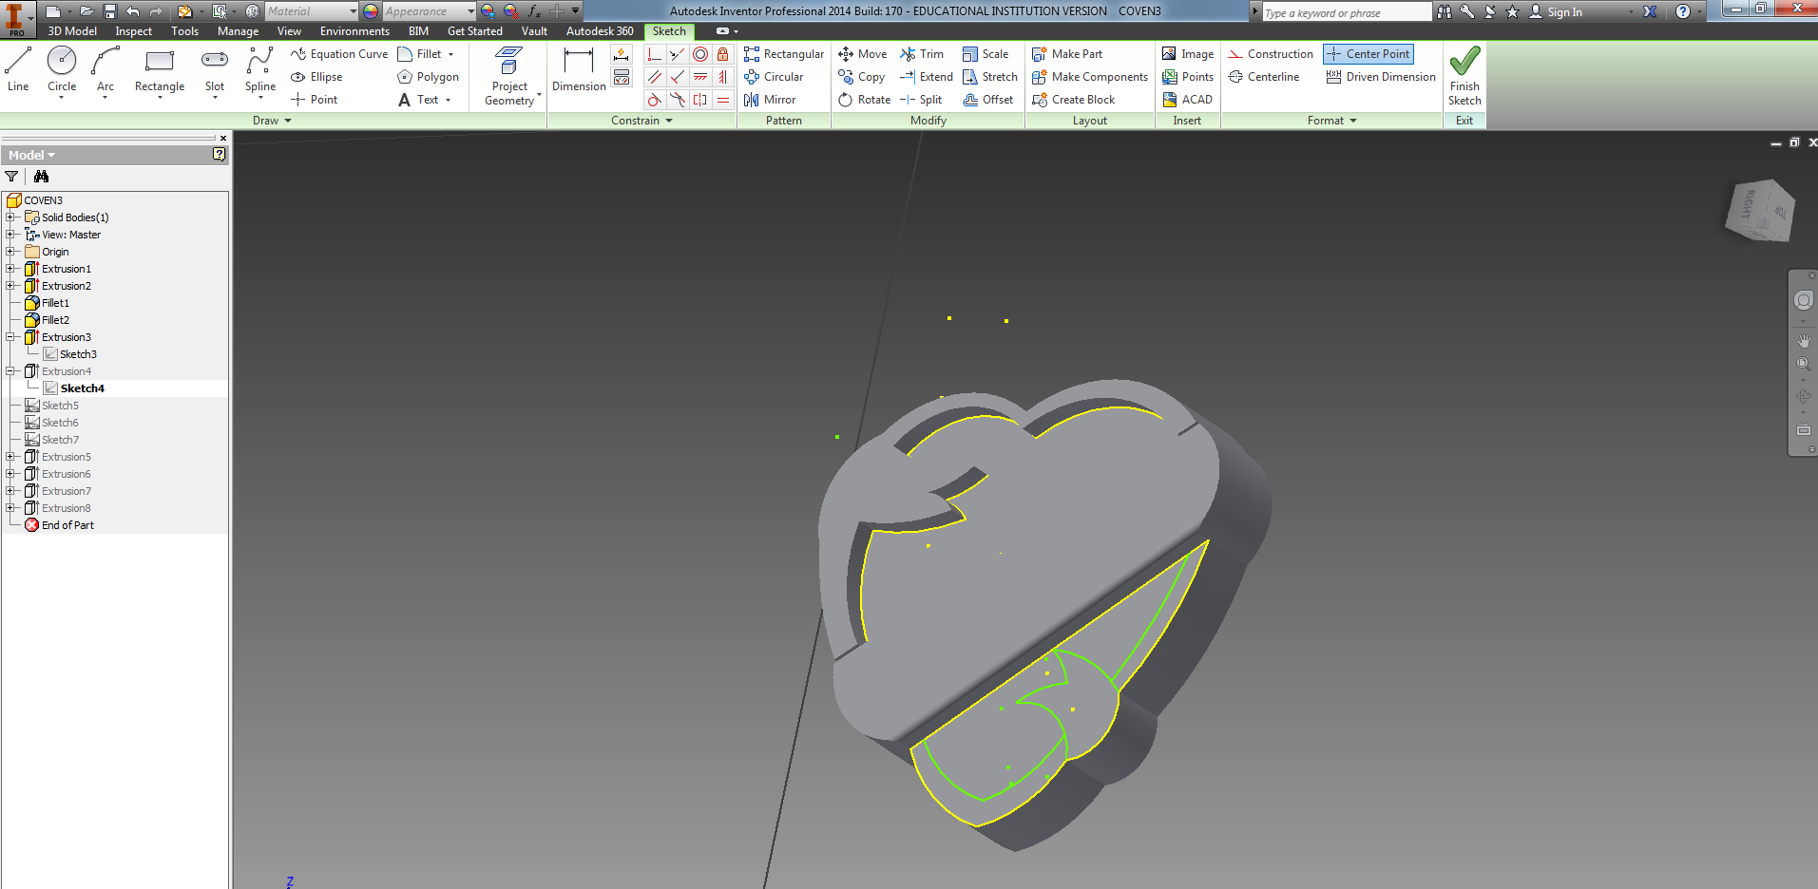The height and width of the screenshot is (889, 1818).
Task: Toggle Construction line format
Action: pyautogui.click(x=1271, y=54)
